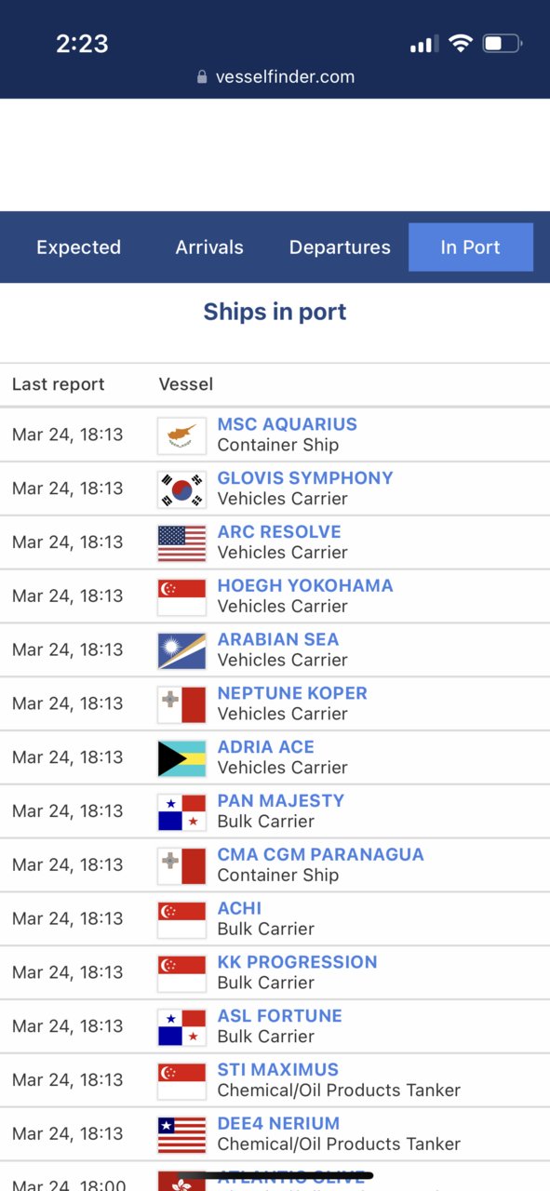Click the Malta flag beside NEPTUNE KOPER

click(x=181, y=704)
